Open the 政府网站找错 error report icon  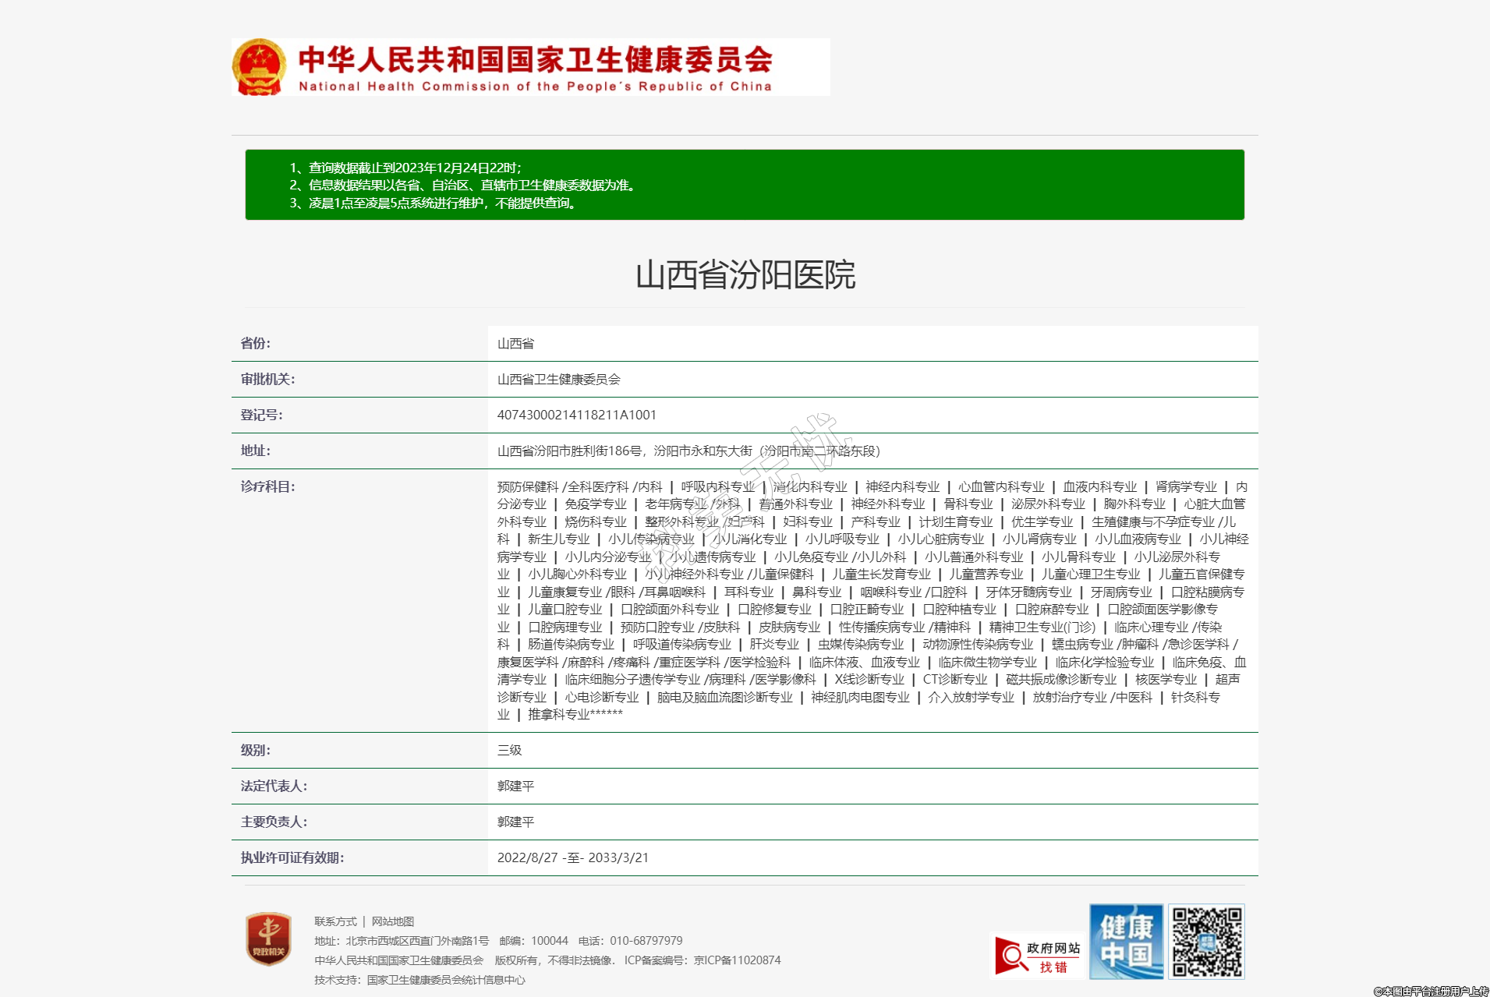pyautogui.click(x=1036, y=956)
